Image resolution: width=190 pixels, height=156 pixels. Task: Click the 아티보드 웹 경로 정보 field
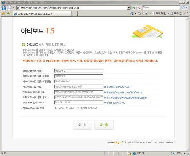coord(79,92)
